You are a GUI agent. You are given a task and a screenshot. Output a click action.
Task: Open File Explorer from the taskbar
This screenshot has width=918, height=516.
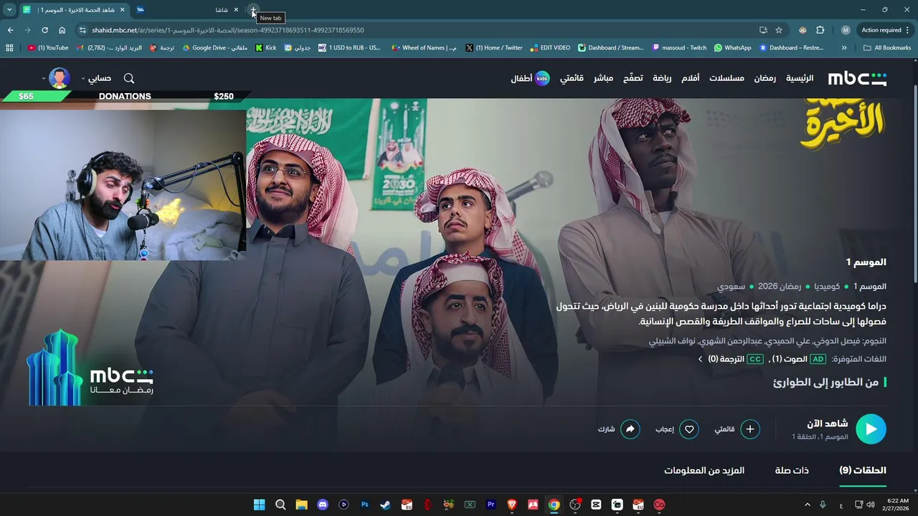point(301,505)
